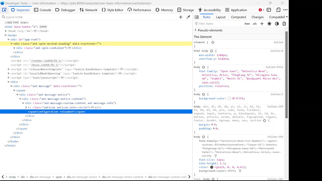The height and width of the screenshot is (181, 322).
Task: Add a new CSS rule
Action: click(x=262, y=24)
